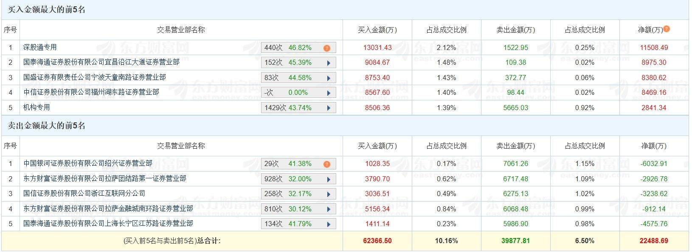The image size is (692, 252).
Task: Click blue arrow in 机构专用 row
Action: [x=329, y=108]
